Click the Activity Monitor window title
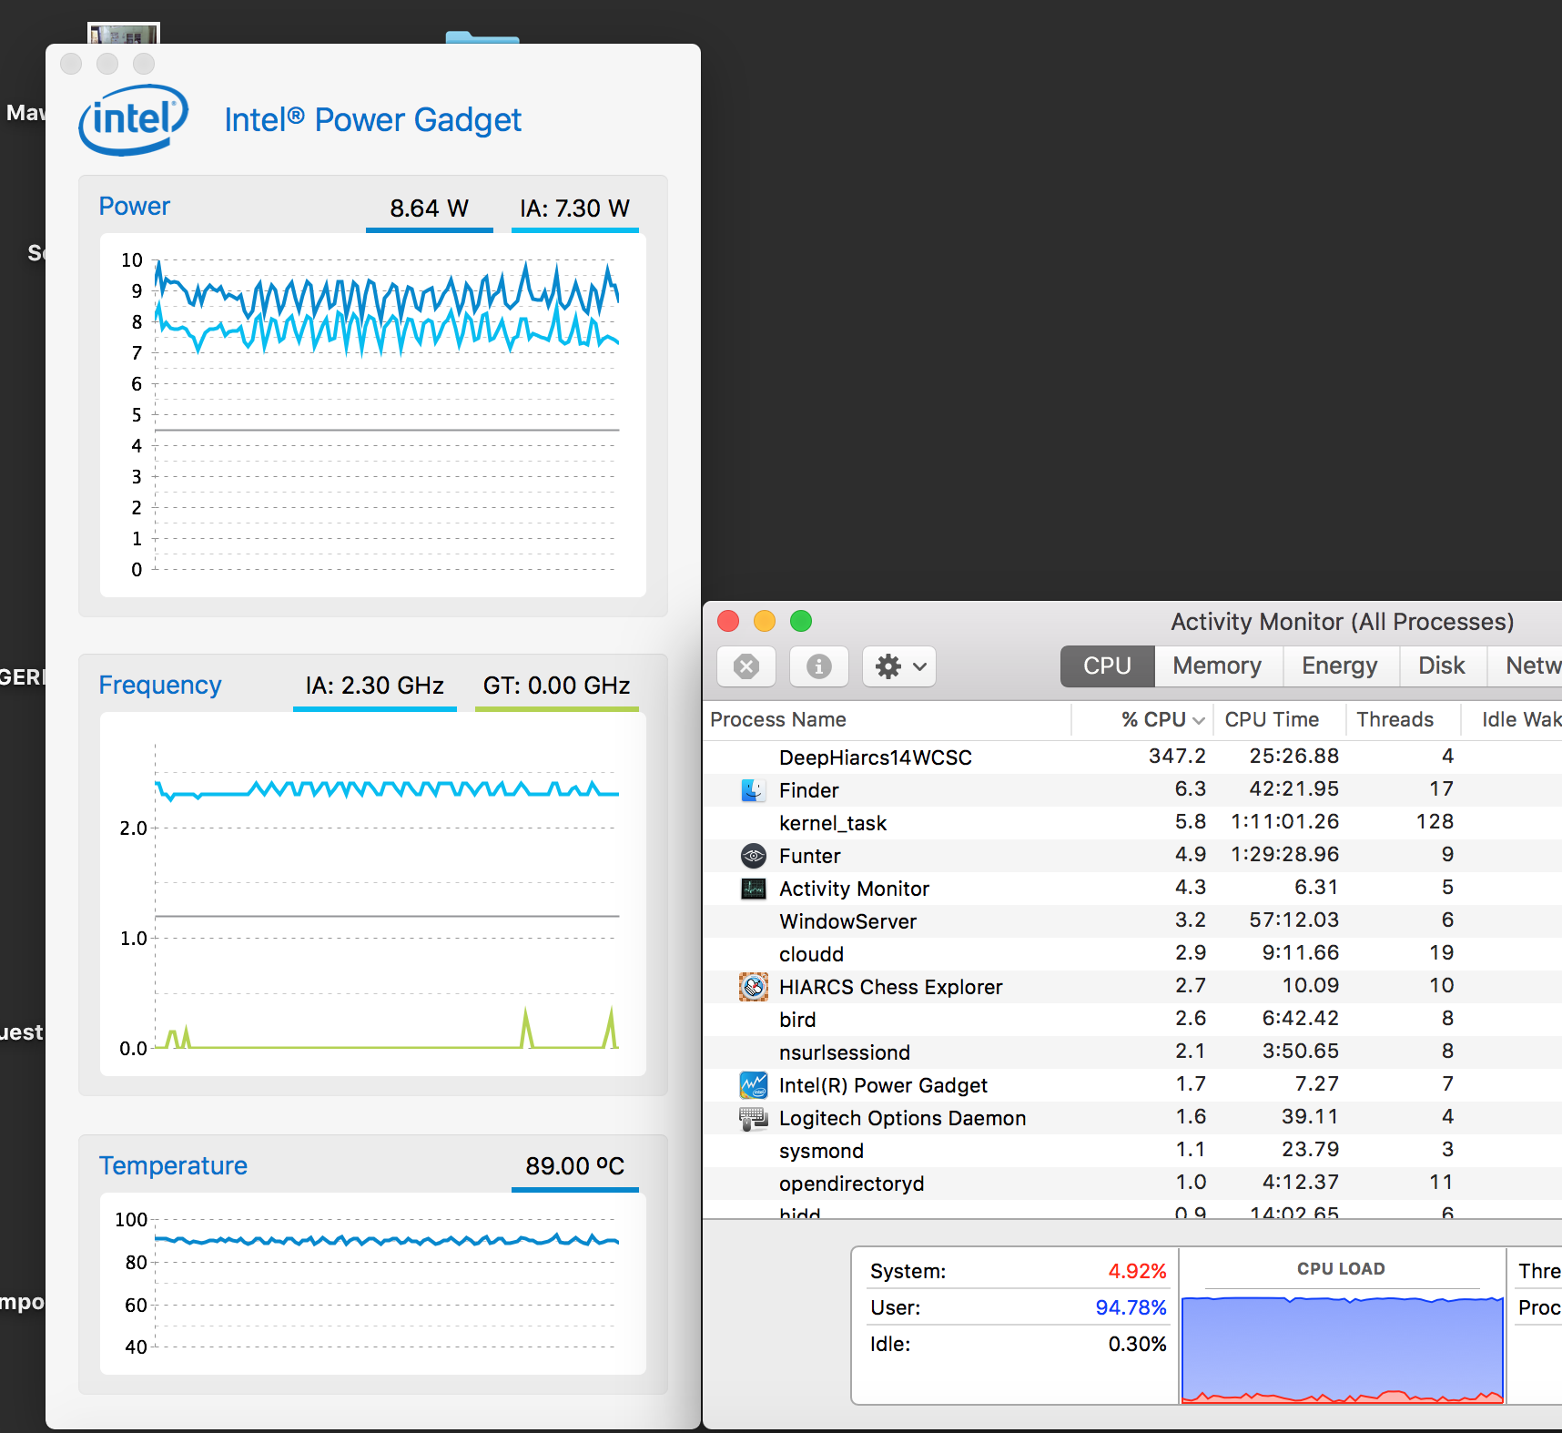 point(1342,622)
